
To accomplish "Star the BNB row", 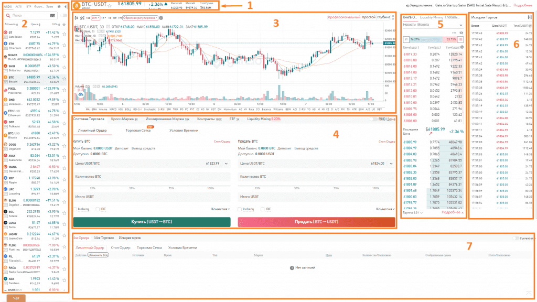I will point(64,101).
